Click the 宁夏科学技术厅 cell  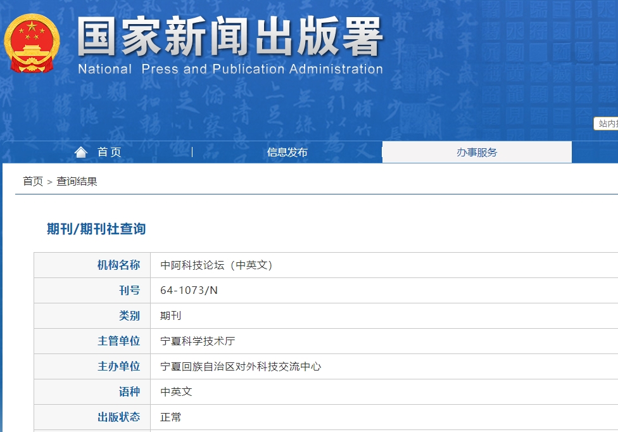[x=198, y=341]
